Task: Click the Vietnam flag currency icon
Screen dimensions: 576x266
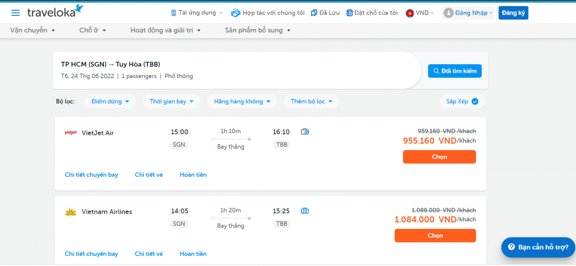Action: (410, 13)
